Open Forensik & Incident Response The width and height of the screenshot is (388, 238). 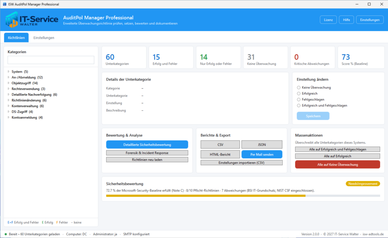[147, 153]
